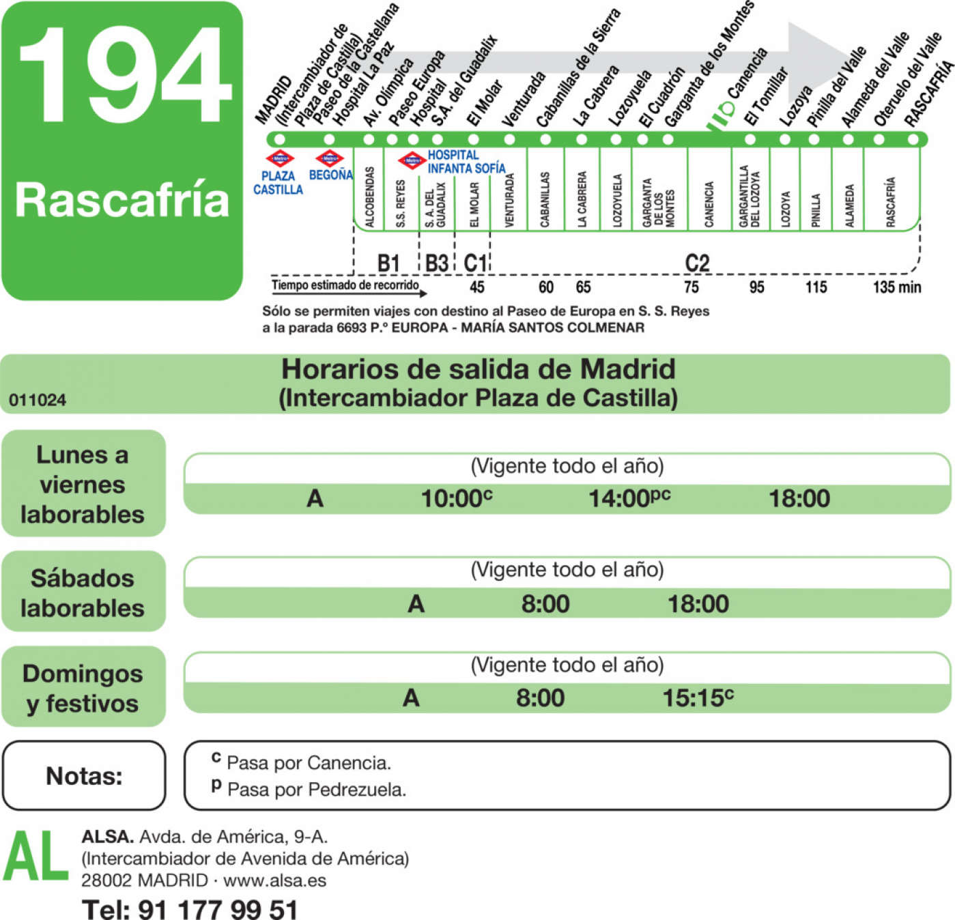Viewport: 955px width, 920px height.
Task: Click the 95 minute travel time
Action: pos(756,287)
